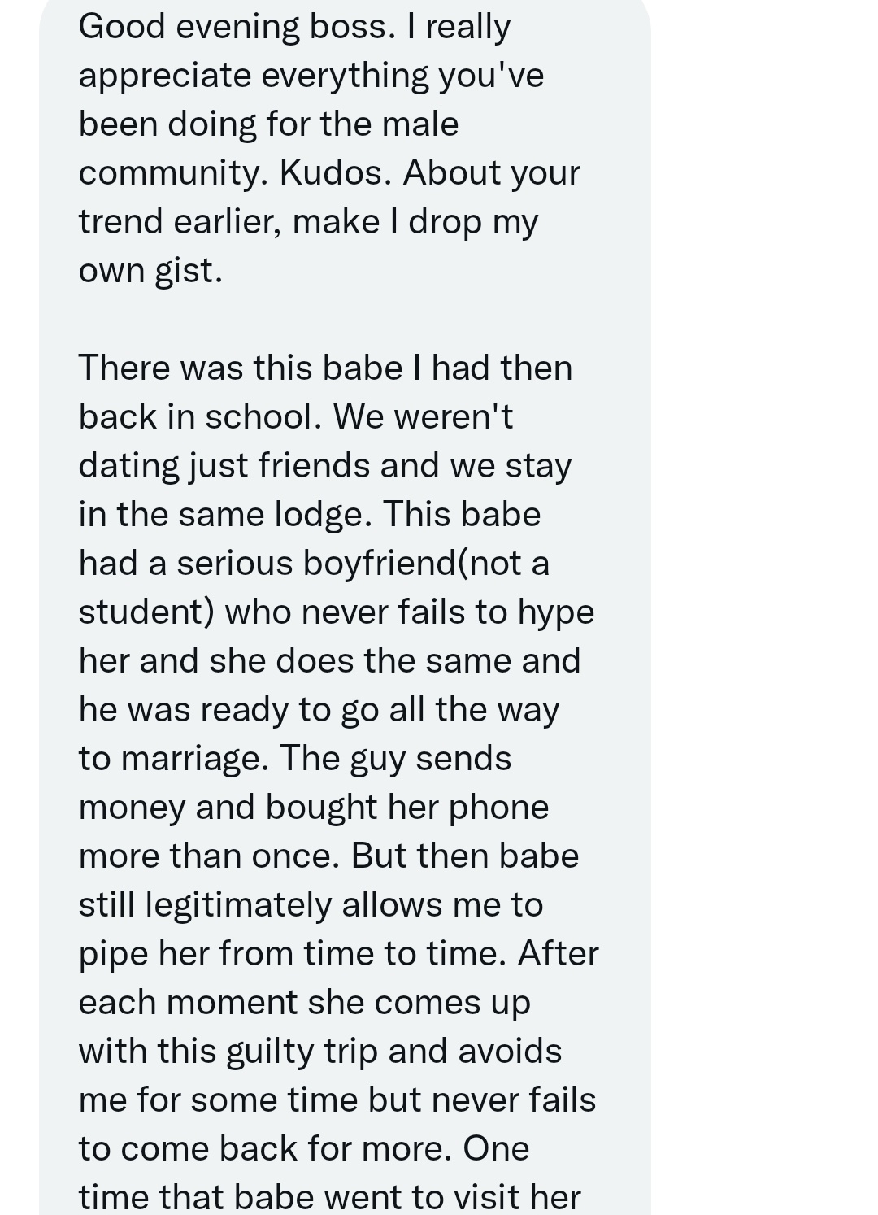
Task: Select the phrase 'guilty trip and avoids'
Action: click(x=393, y=1052)
